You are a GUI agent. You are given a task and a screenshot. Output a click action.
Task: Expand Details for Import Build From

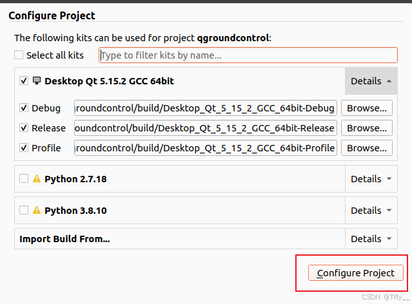371,239
